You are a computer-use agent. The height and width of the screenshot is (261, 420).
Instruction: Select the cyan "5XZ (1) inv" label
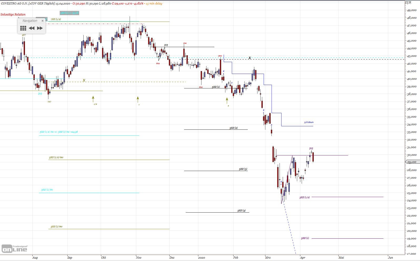(x=47, y=190)
